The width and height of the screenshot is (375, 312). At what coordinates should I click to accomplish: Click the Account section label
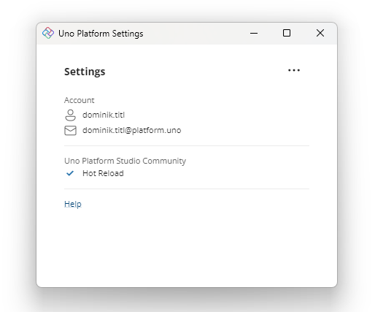(80, 100)
